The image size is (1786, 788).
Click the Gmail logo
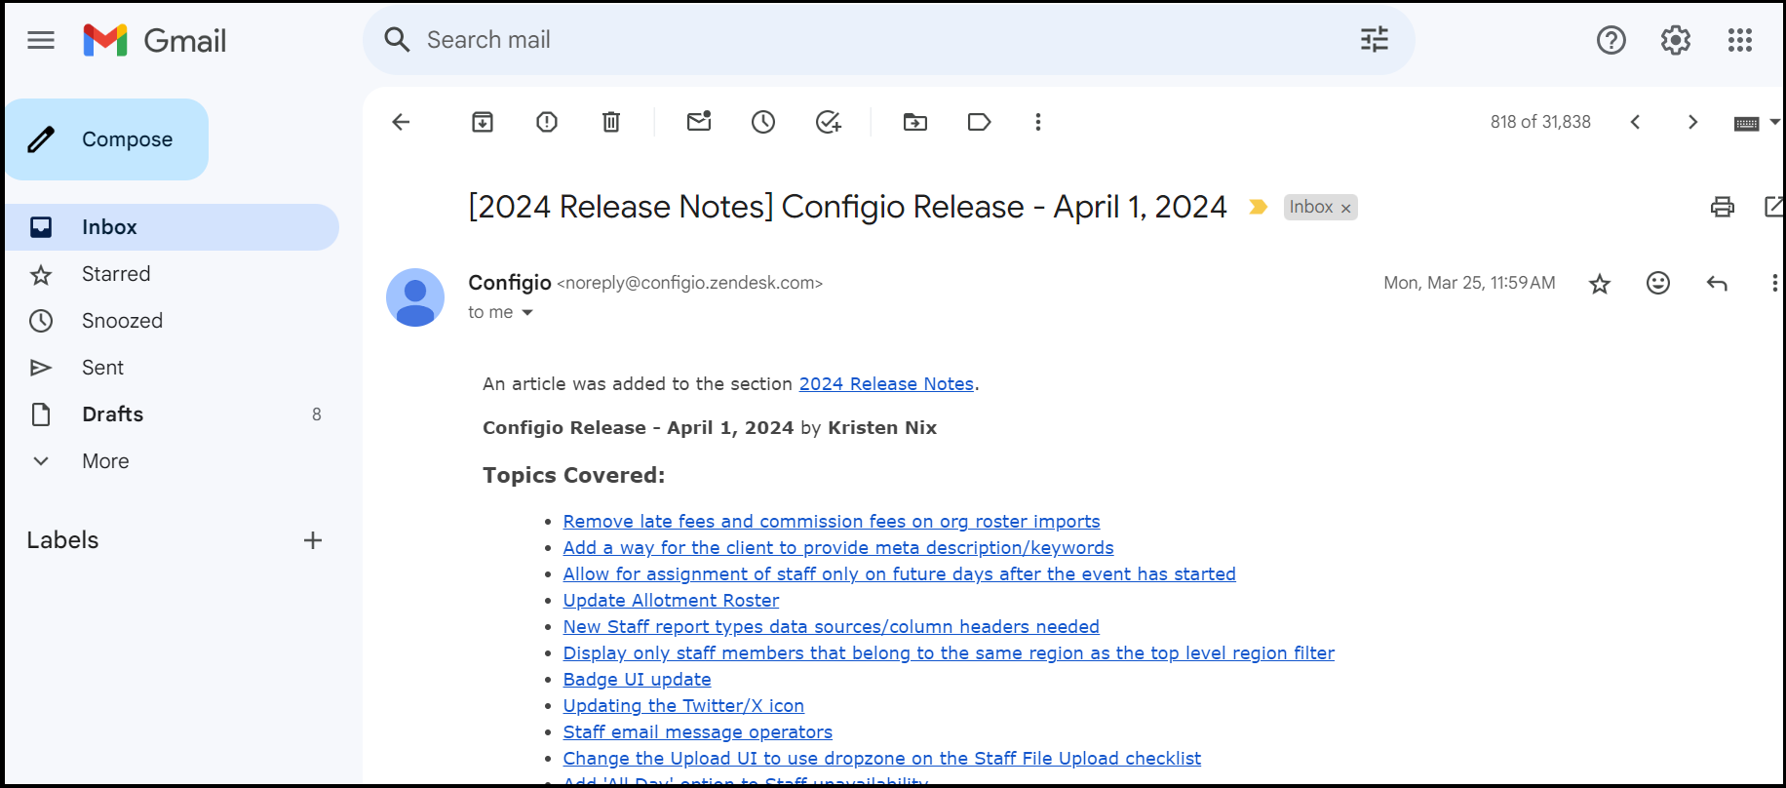pyautogui.click(x=155, y=40)
